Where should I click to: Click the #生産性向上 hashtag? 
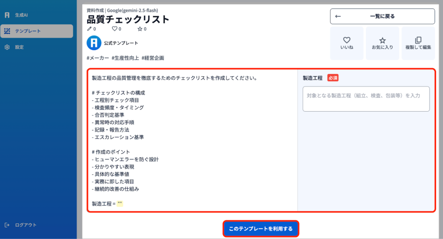click(x=125, y=58)
